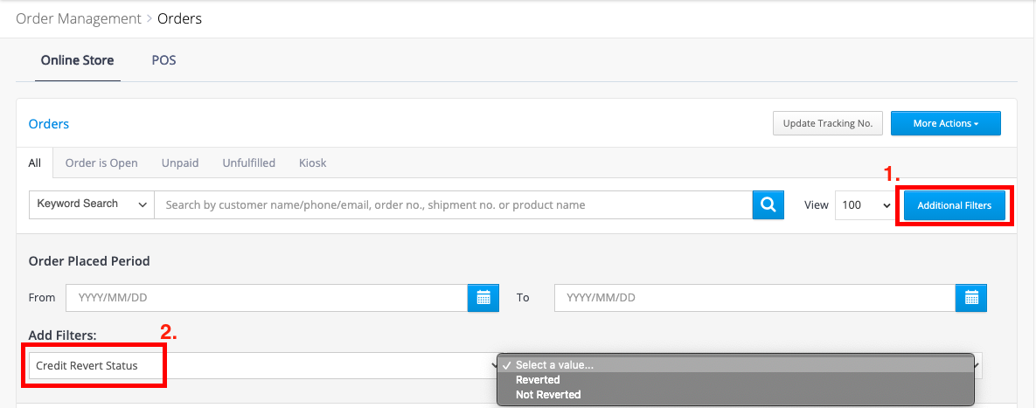Focus the From date input field
1036x408 pixels.
(267, 298)
